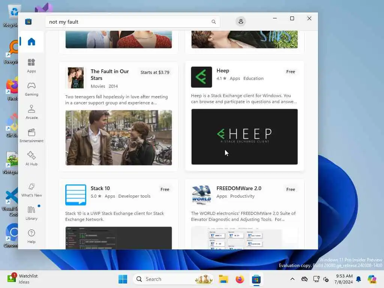
Task: Click the Stack 10 dark screenshot preview
Action: (x=118, y=238)
